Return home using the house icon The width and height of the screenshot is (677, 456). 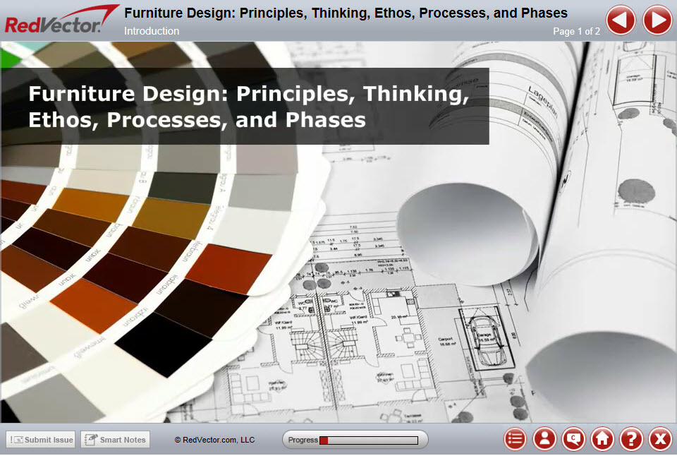pos(602,439)
